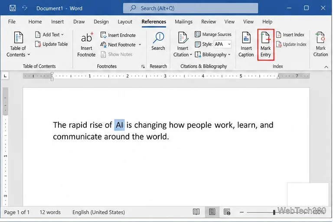The width and height of the screenshot is (333, 222).
Task: Click the highlighted word AI
Action: 119,125
